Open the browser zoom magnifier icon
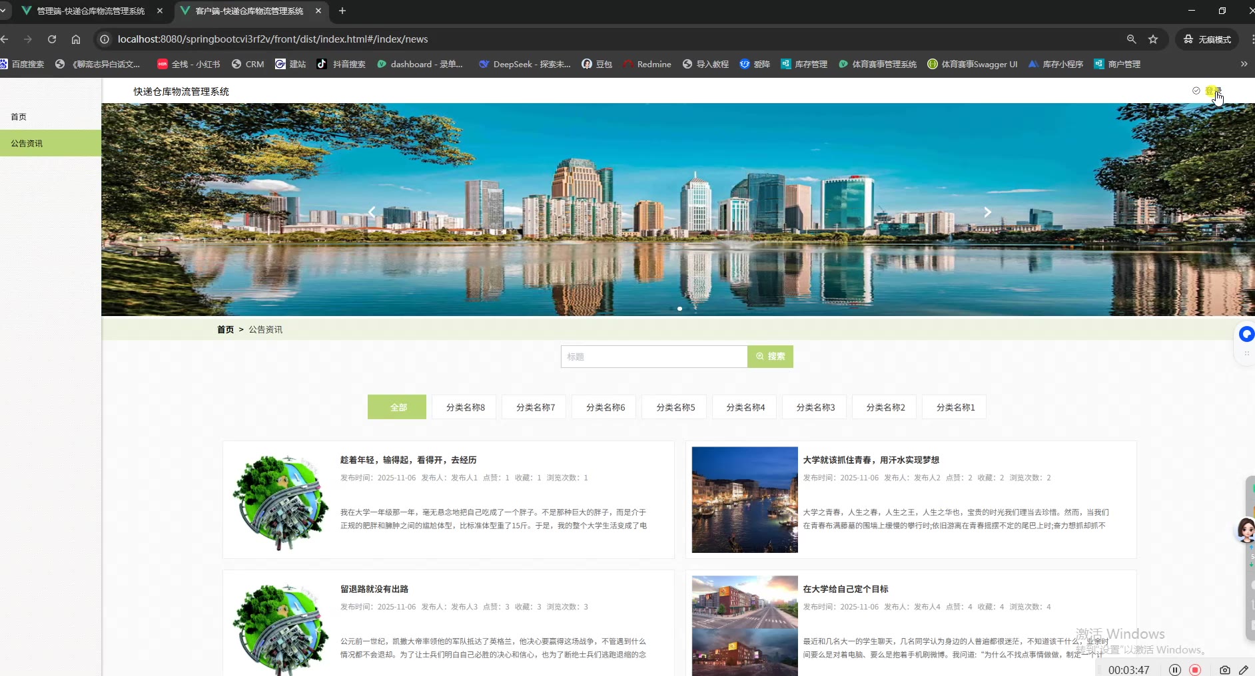1255x676 pixels. tap(1131, 39)
